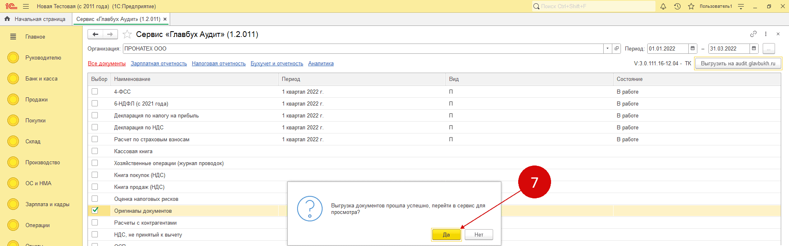Enable the Кассовая книга checkbox
789x246 pixels.
click(95, 151)
